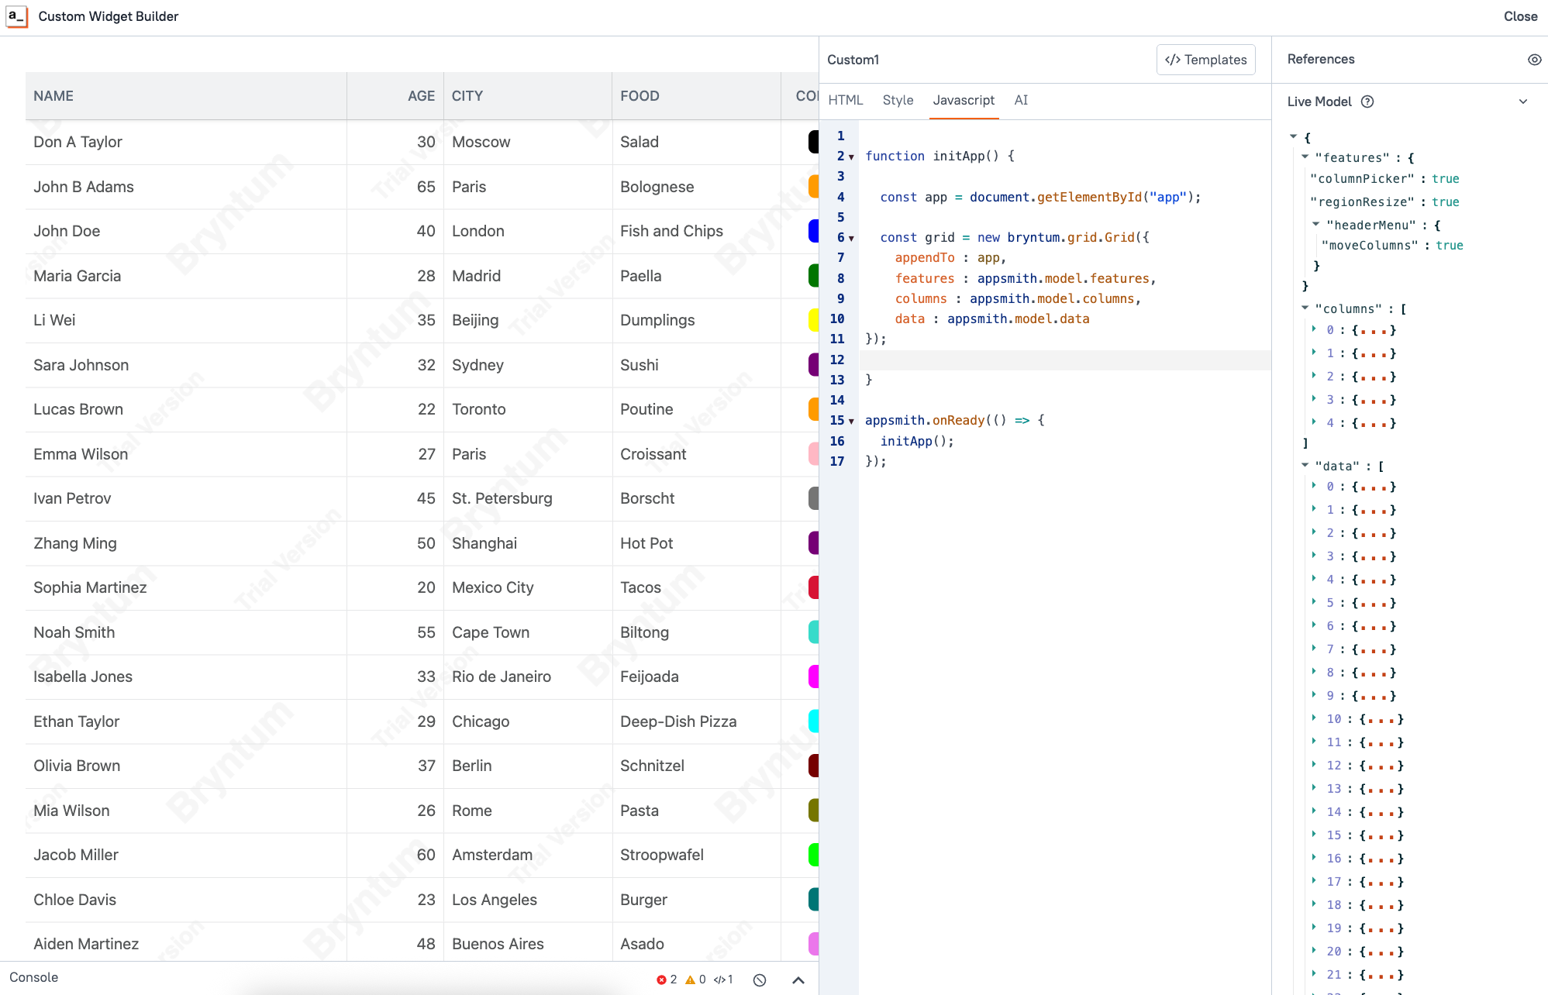Click the "Deep-Dish Pizza" food cell
1548x995 pixels.
pos(696,721)
